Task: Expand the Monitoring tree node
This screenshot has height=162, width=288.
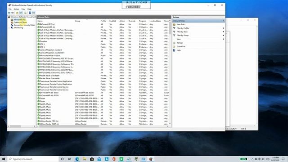Action: (x=9, y=28)
